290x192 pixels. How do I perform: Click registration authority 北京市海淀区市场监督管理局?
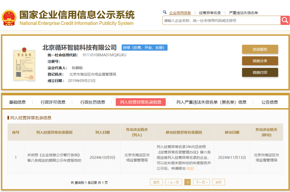[93, 74]
